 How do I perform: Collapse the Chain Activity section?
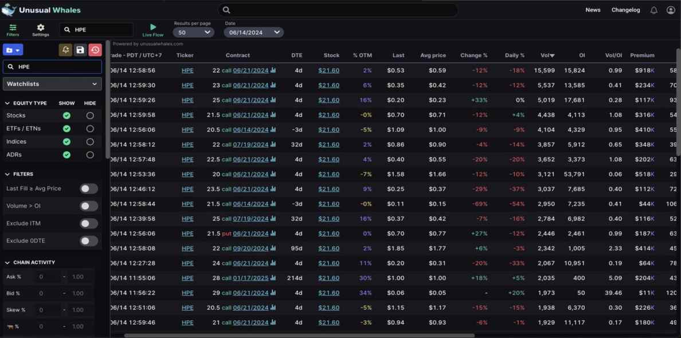(x=7, y=262)
